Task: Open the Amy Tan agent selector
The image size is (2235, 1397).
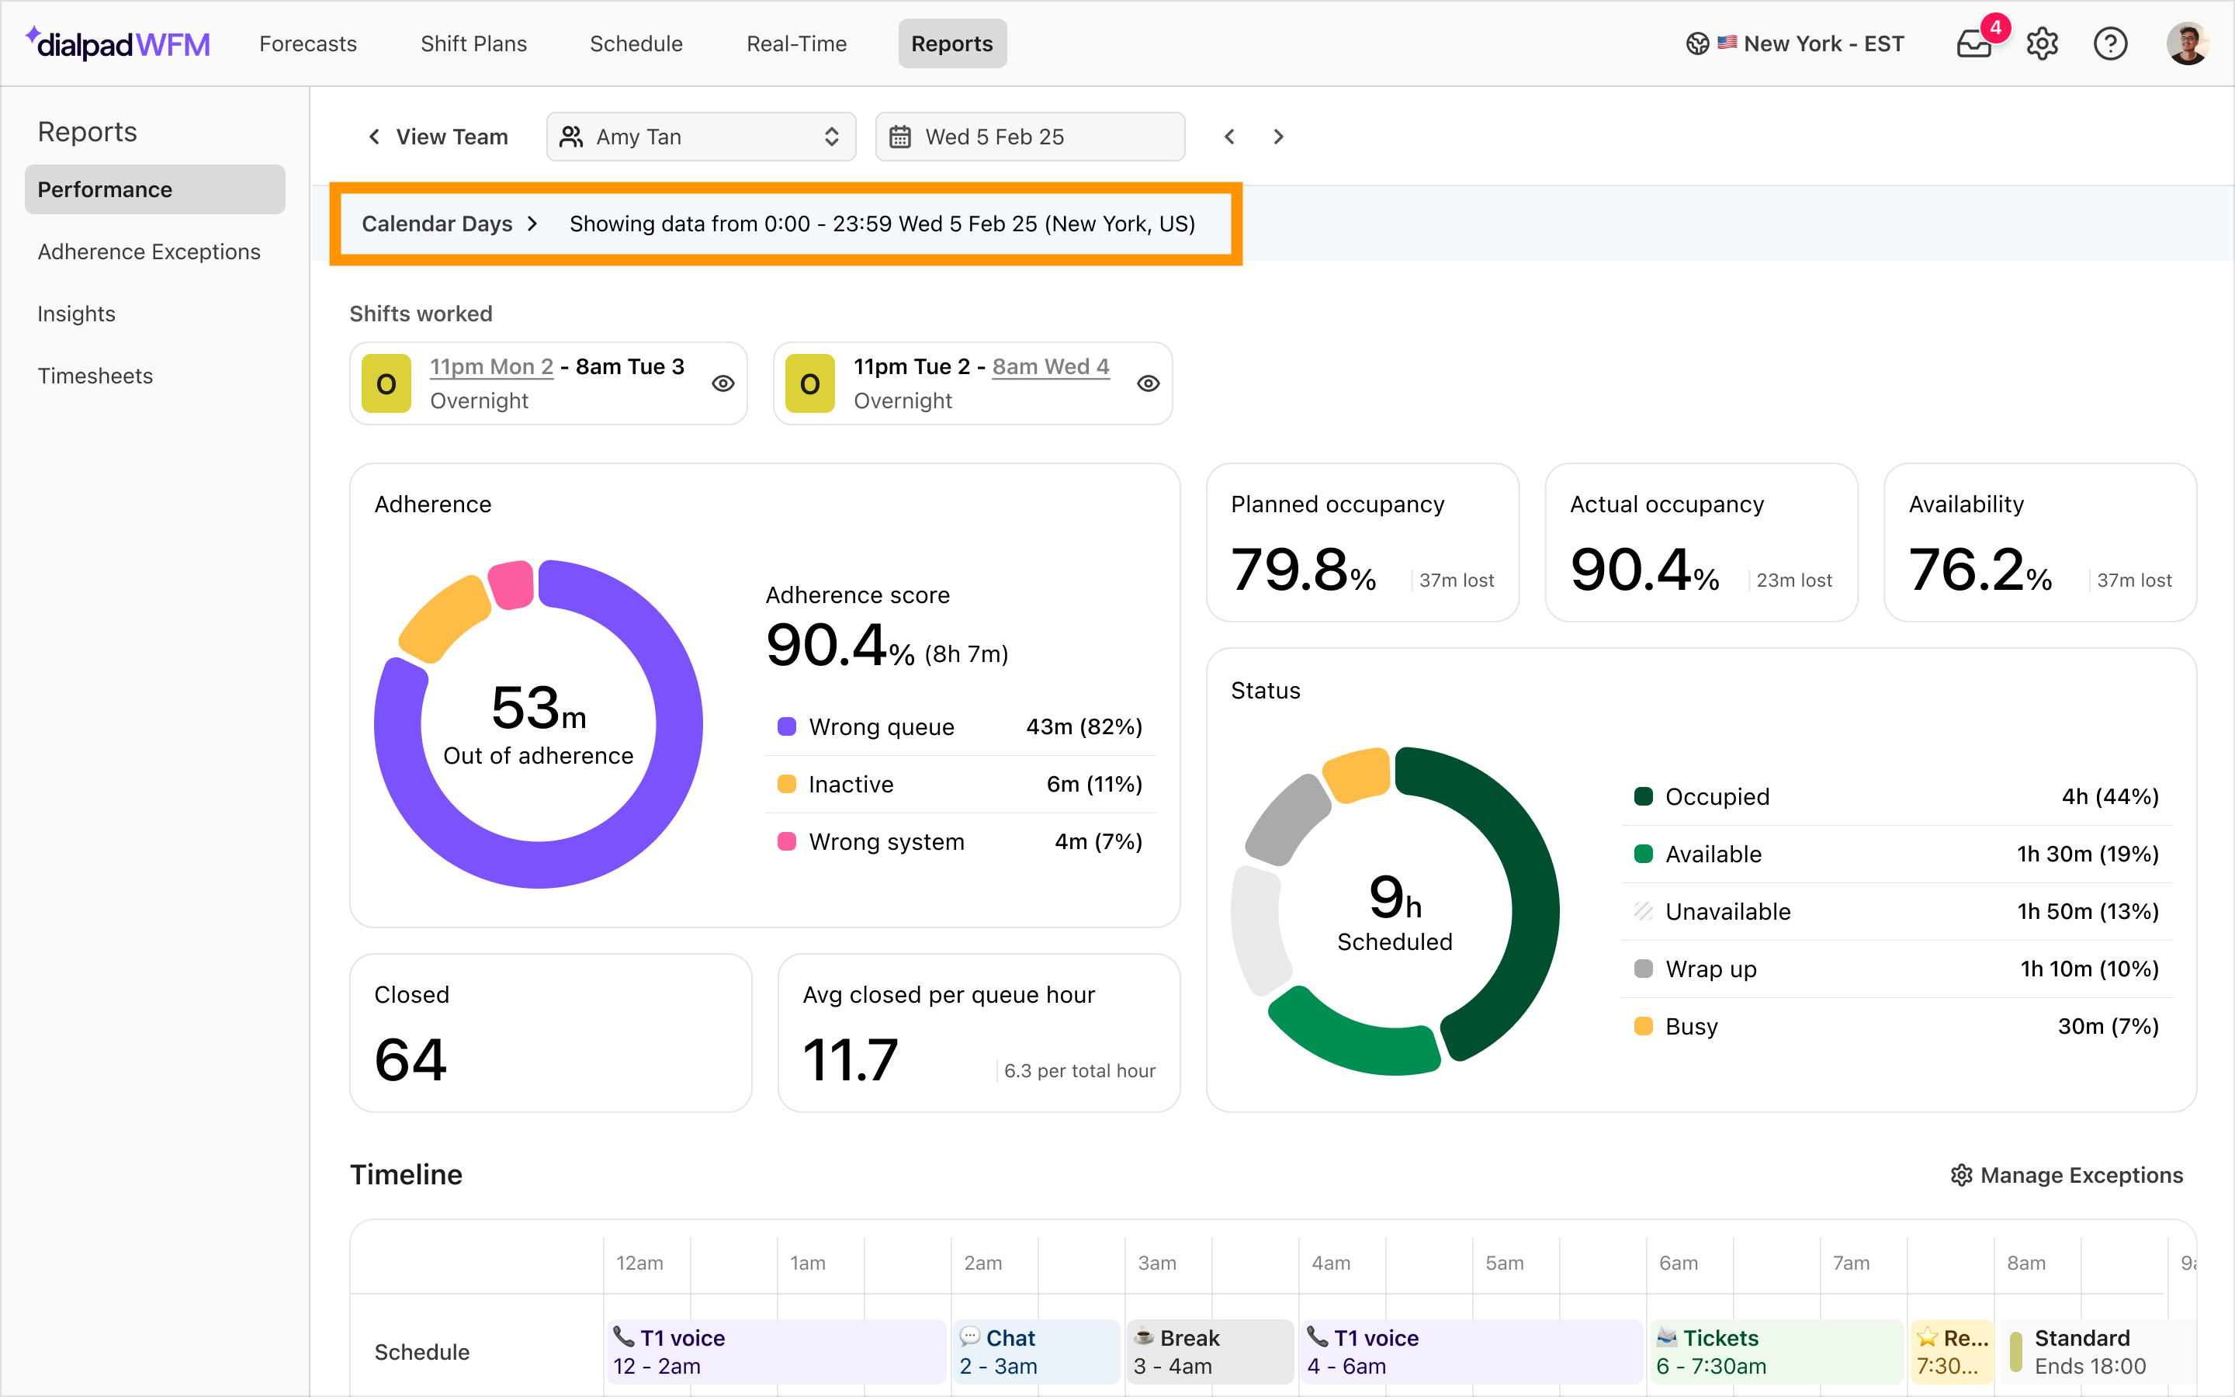Action: 701,137
